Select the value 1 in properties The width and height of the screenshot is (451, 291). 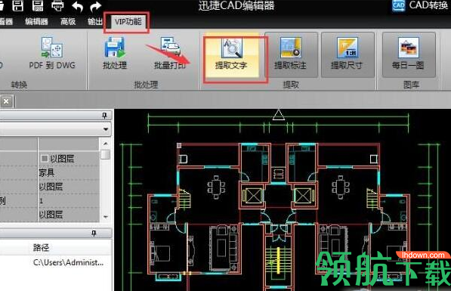(x=42, y=200)
